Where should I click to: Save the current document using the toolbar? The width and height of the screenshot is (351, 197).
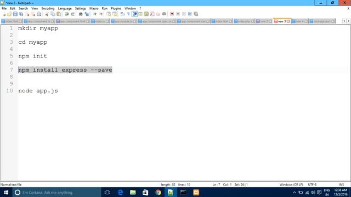point(15,14)
